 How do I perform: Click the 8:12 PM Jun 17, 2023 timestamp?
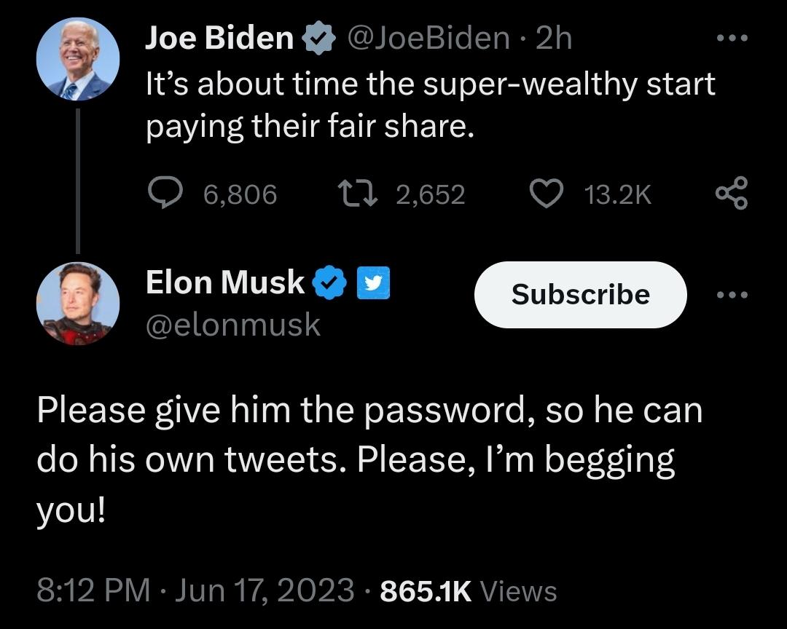[196, 590]
